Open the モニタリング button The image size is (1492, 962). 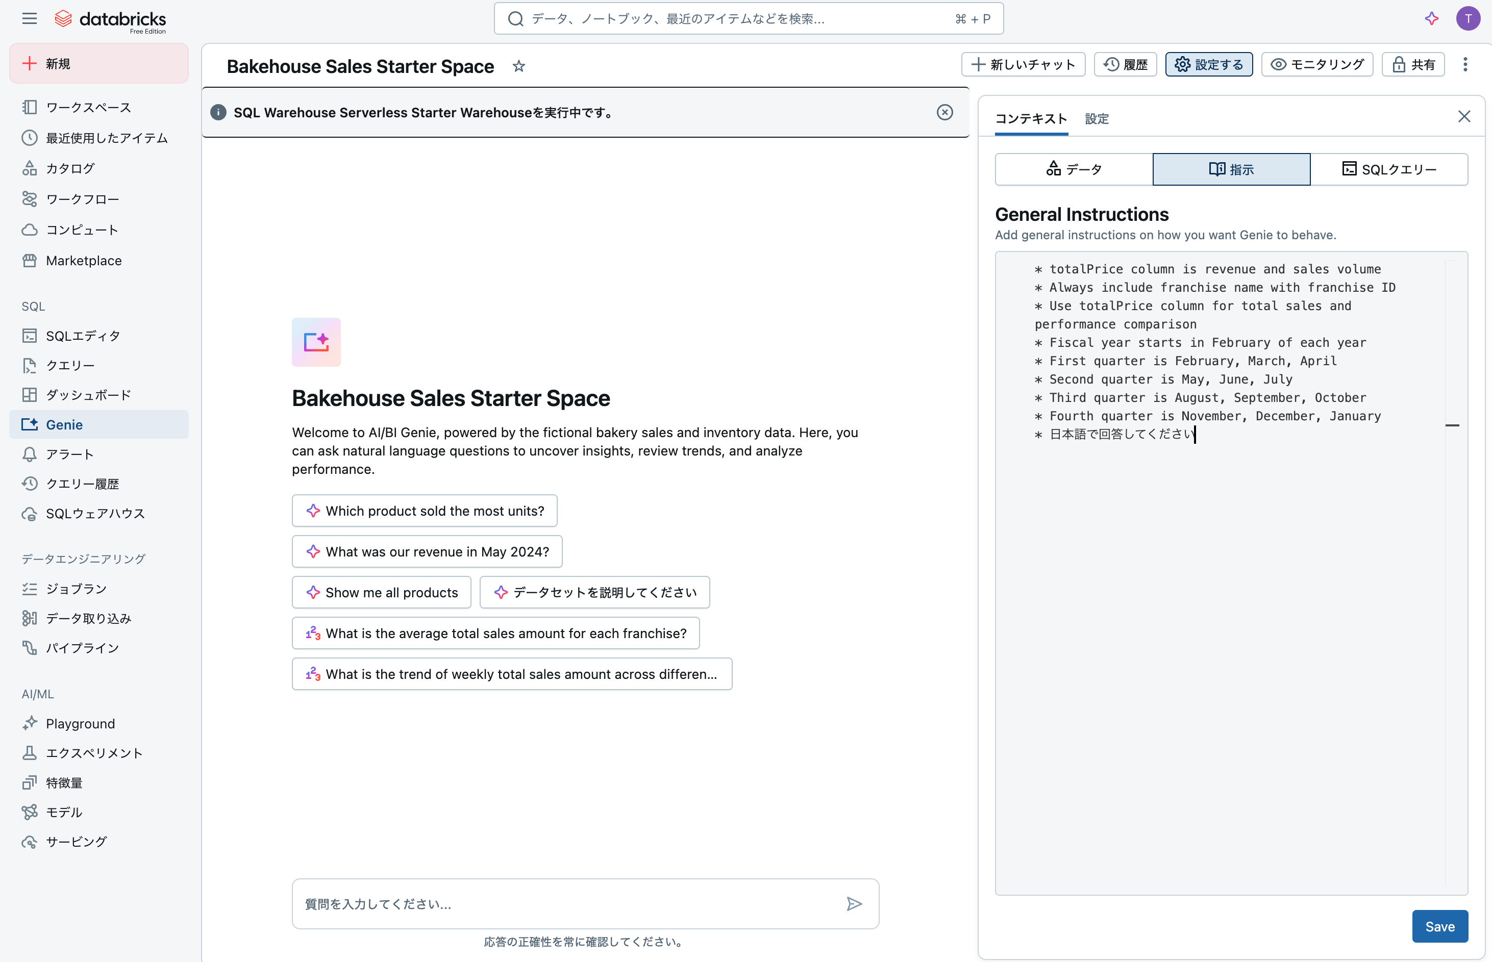(1317, 64)
